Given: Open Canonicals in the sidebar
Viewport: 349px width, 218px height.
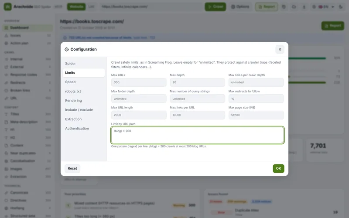Looking at the screenshot, I should pyautogui.click(x=28, y=193).
